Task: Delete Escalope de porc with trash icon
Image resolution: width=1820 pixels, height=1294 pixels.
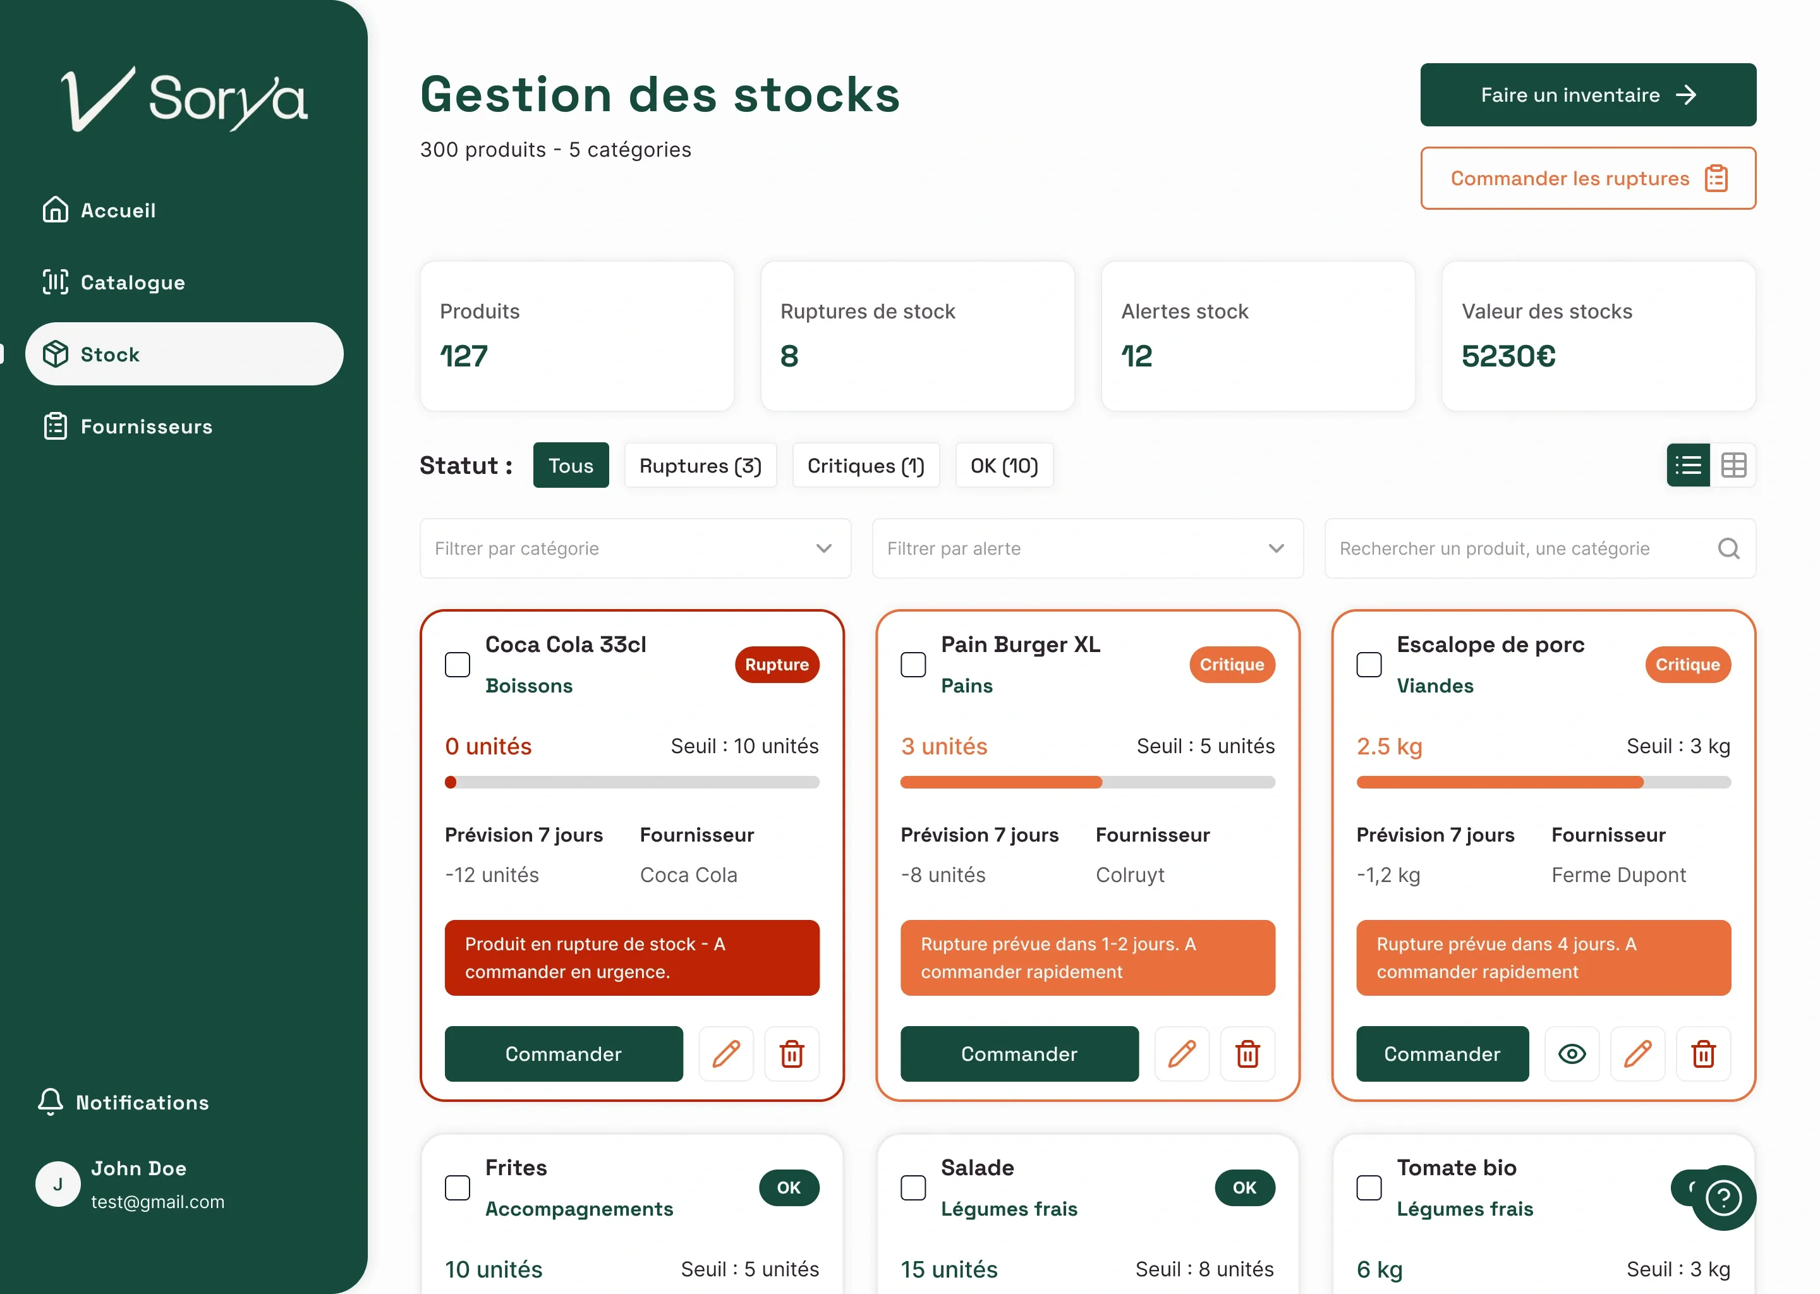Action: tap(1703, 1053)
